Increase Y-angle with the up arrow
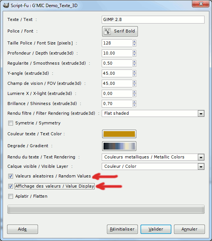The image size is (212, 241). [x=135, y=72]
